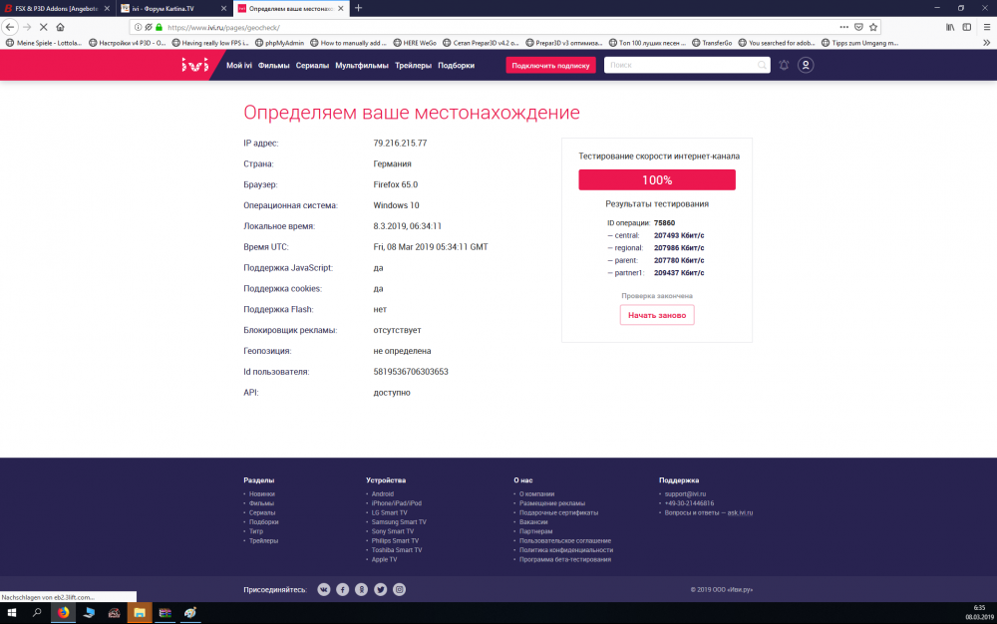The height and width of the screenshot is (624, 997).
Task: Open the Firefox hamburger menu
Action: 987,28
